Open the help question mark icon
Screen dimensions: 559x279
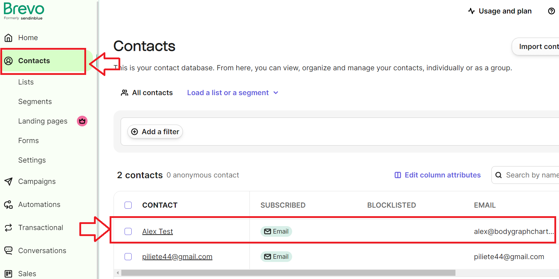click(552, 11)
